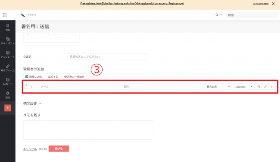Open the free webinar registration link
Image resolution: width=280 pixels, height=162 pixels.
pos(132,3)
